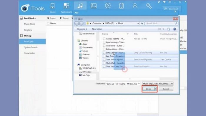
Task: Expand the address bar history dropdown
Action: [x=138, y=23]
